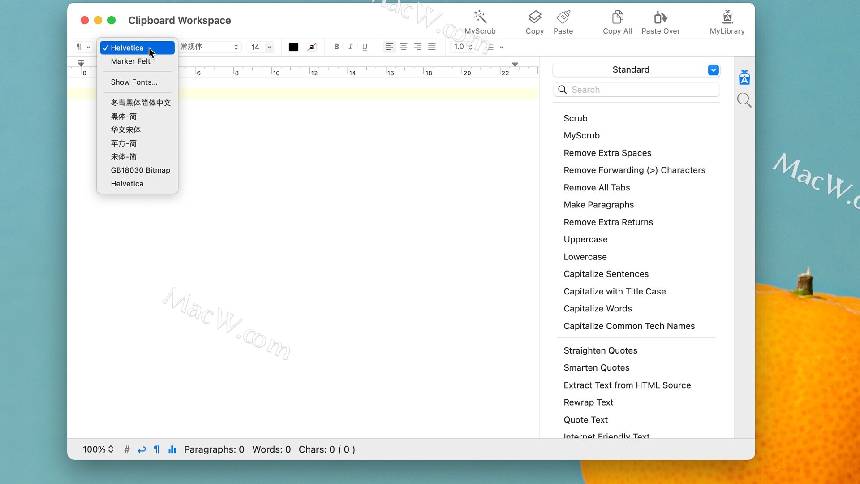Toggle italic formatting
This screenshot has width=860, height=484.
click(x=350, y=47)
